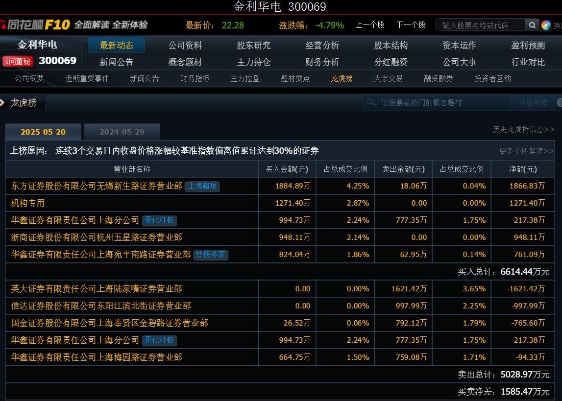Switch to the 2024-05-29 date tab
Image resolution: width=562 pixels, height=401 pixels.
122,132
